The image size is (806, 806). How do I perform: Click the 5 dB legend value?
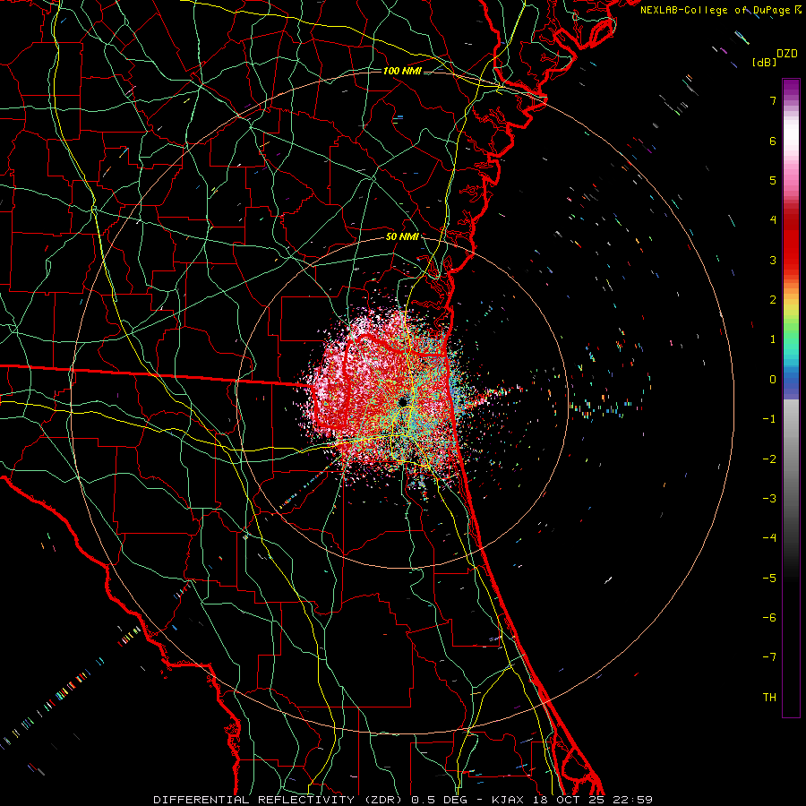[773, 180]
